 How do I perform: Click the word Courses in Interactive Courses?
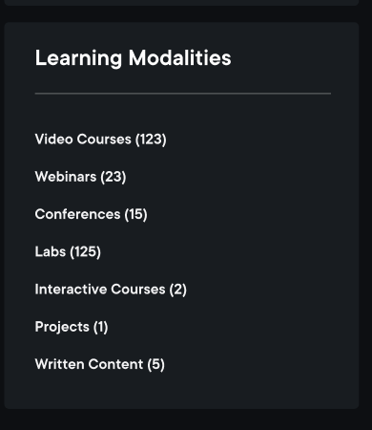click(138, 290)
